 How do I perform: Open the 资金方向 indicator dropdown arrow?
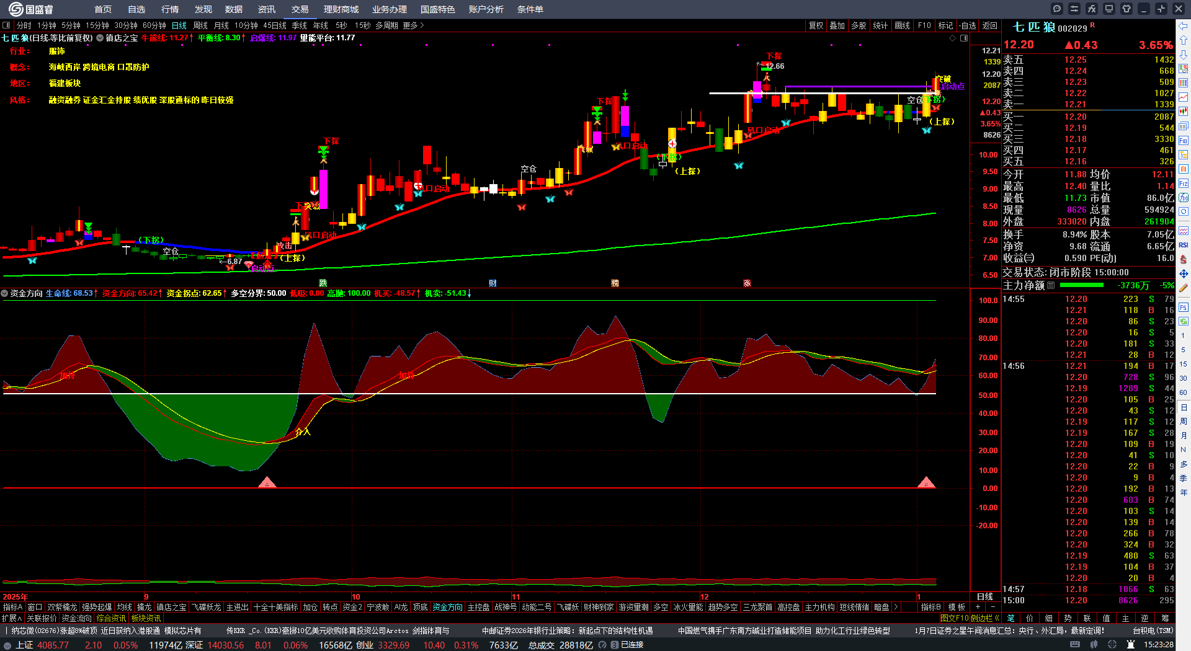(4, 293)
